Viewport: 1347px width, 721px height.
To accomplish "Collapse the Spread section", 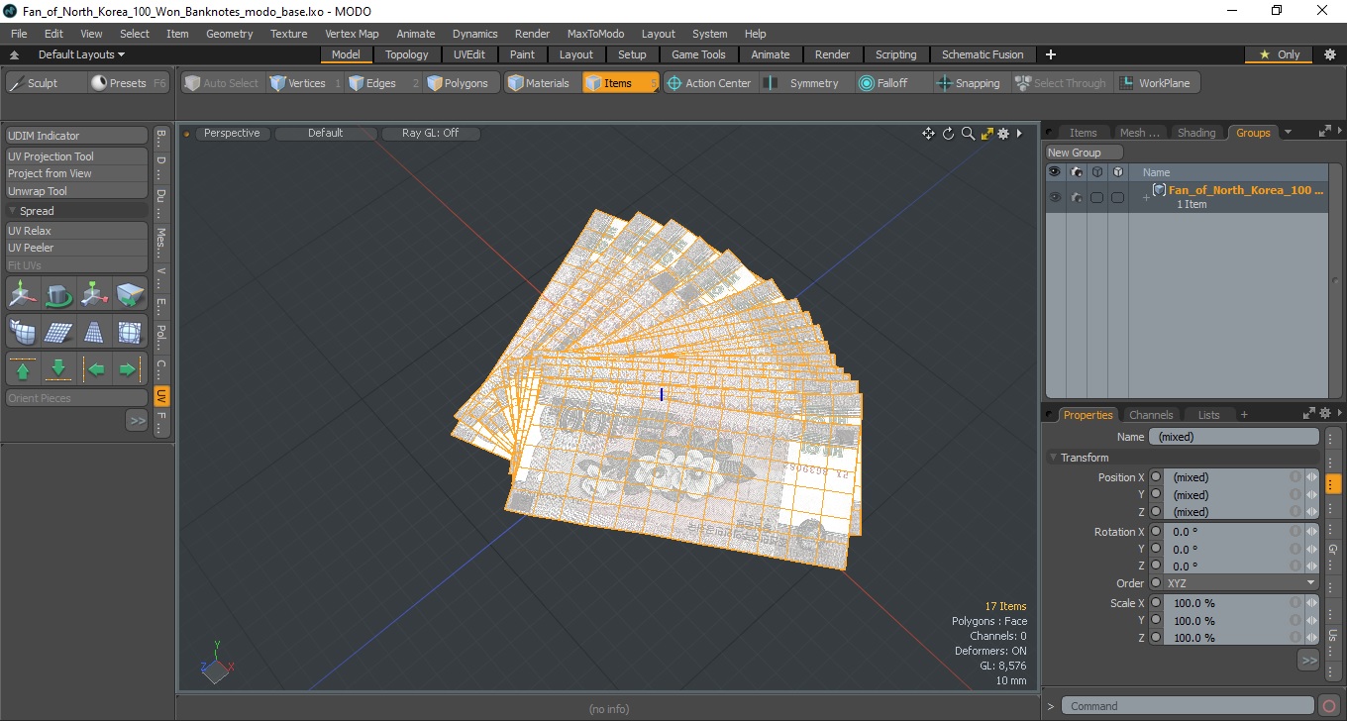I will click(12, 211).
